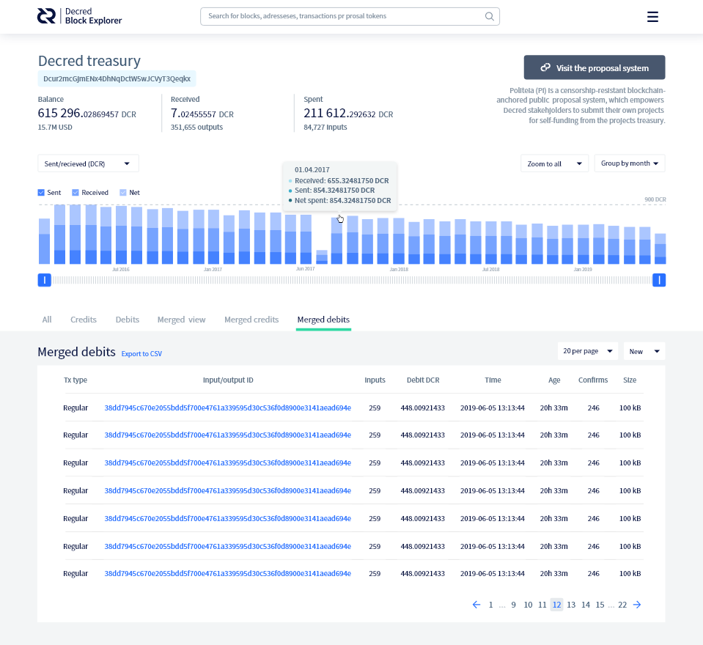The height and width of the screenshot is (645, 703).
Task: Go to page 14
Action: (586, 605)
